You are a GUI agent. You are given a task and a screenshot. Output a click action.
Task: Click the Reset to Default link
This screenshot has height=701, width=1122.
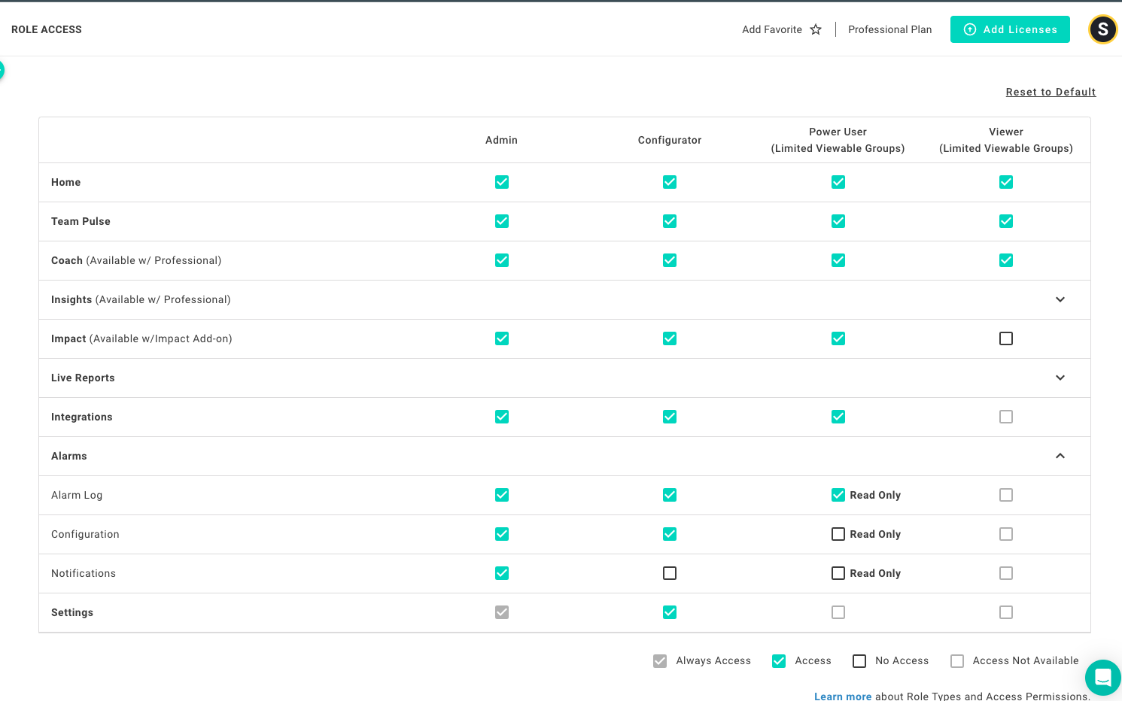click(1051, 92)
